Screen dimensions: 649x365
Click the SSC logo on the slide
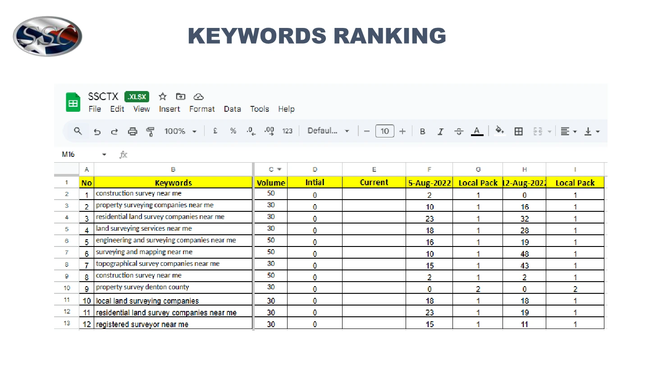click(48, 36)
